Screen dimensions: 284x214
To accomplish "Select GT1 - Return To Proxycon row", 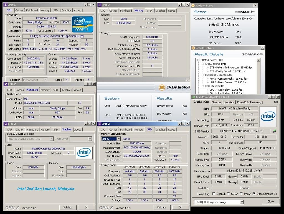I will click(x=231, y=67).
